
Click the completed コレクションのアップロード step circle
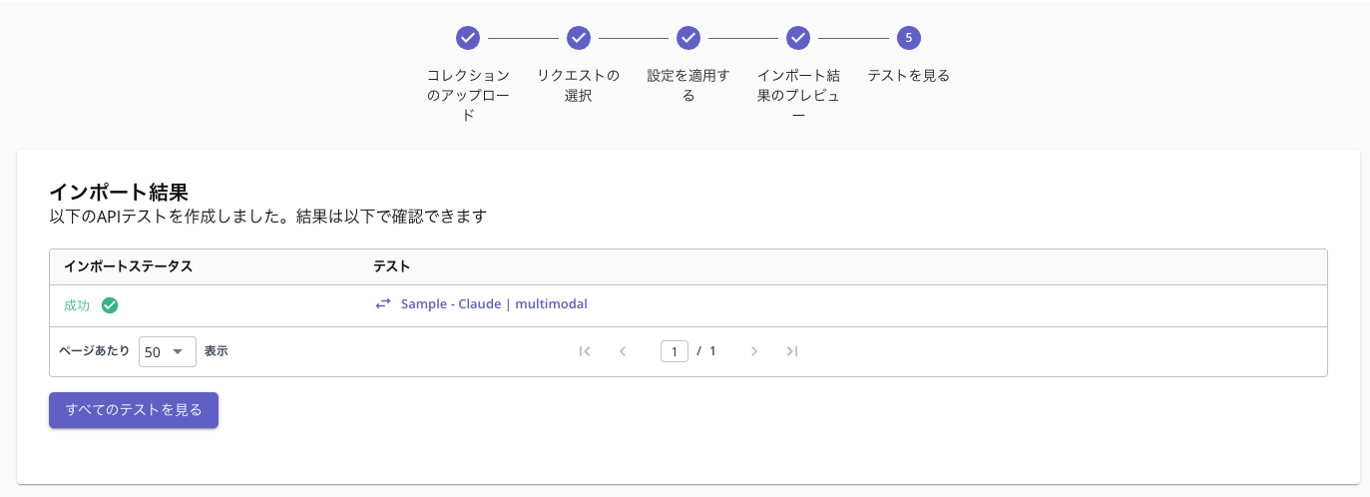click(468, 38)
